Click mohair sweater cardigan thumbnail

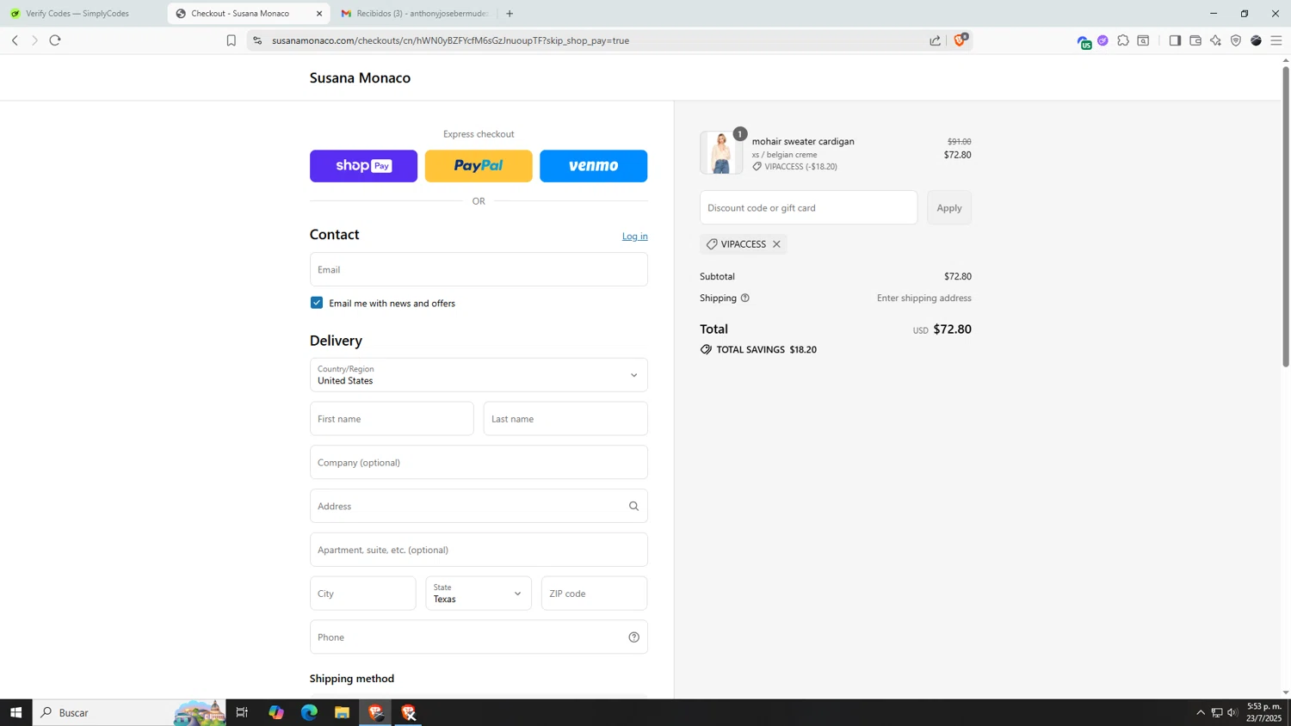pyautogui.click(x=721, y=152)
